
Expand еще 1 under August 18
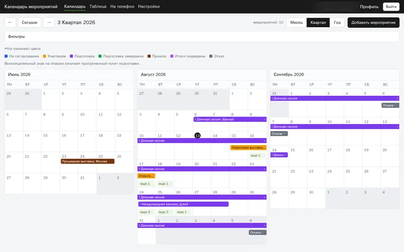[165, 183]
